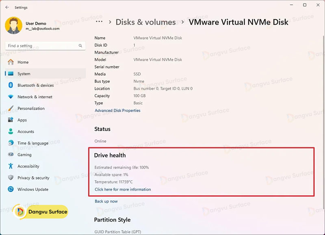Open Personalization paintbrush icon
This screenshot has height=235, width=325.
(x=10, y=108)
